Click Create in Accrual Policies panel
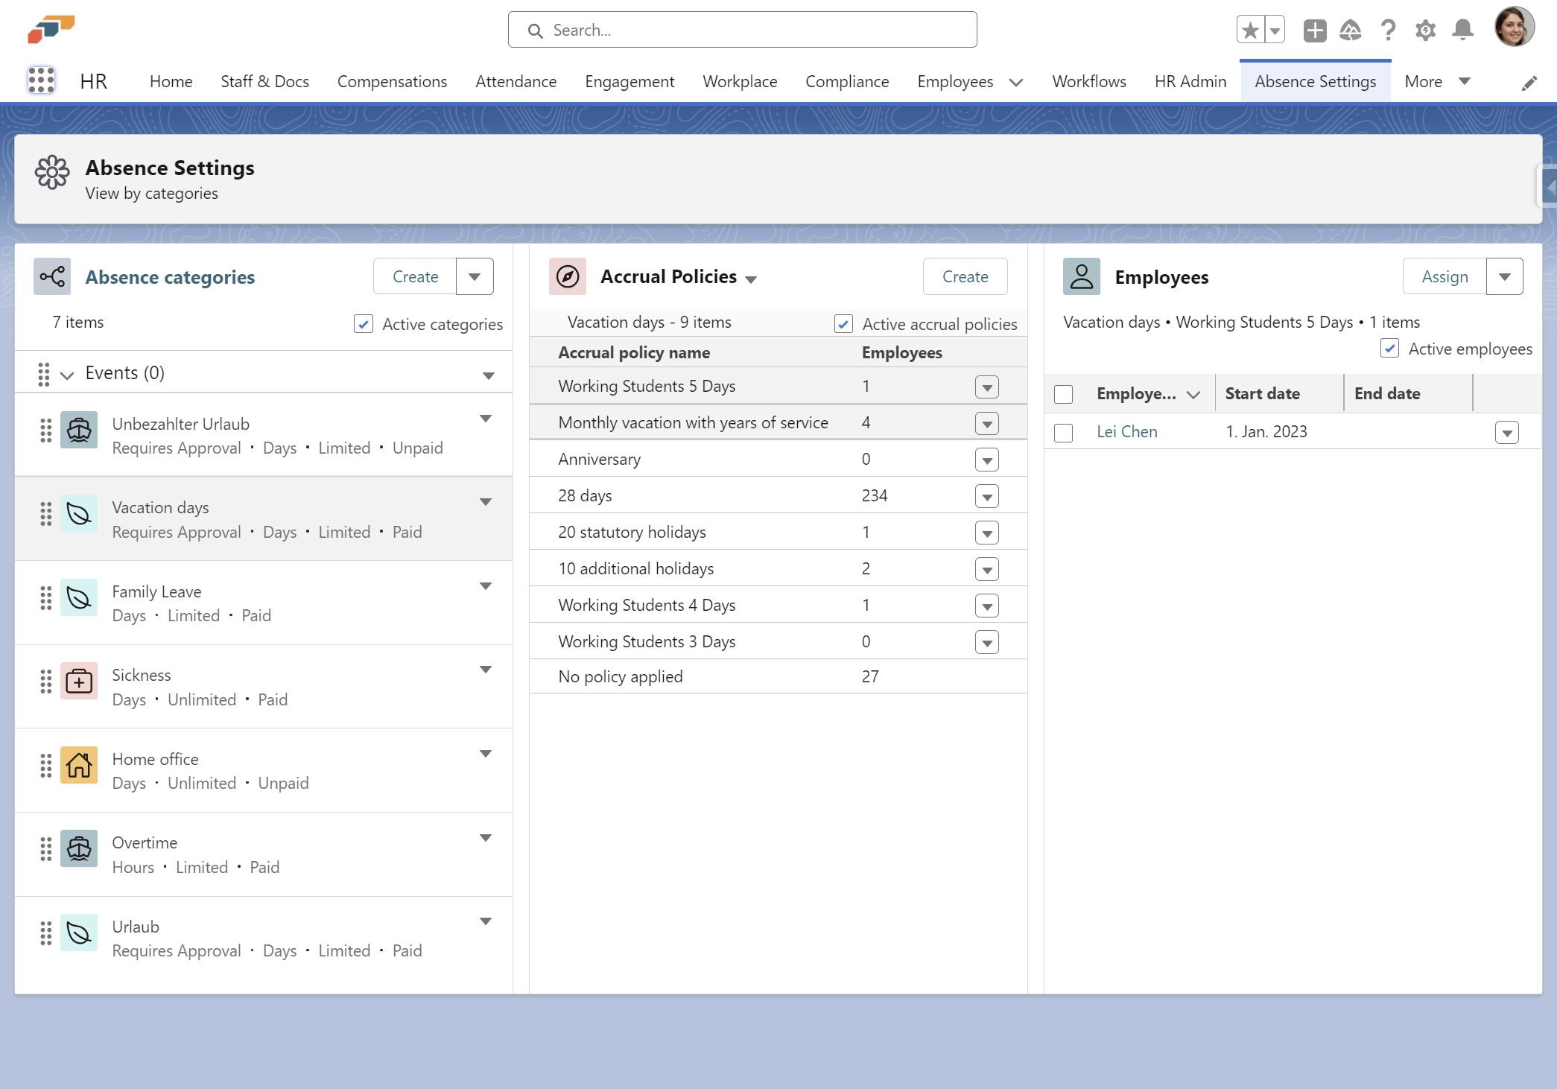Image resolution: width=1557 pixels, height=1089 pixels. [965, 277]
